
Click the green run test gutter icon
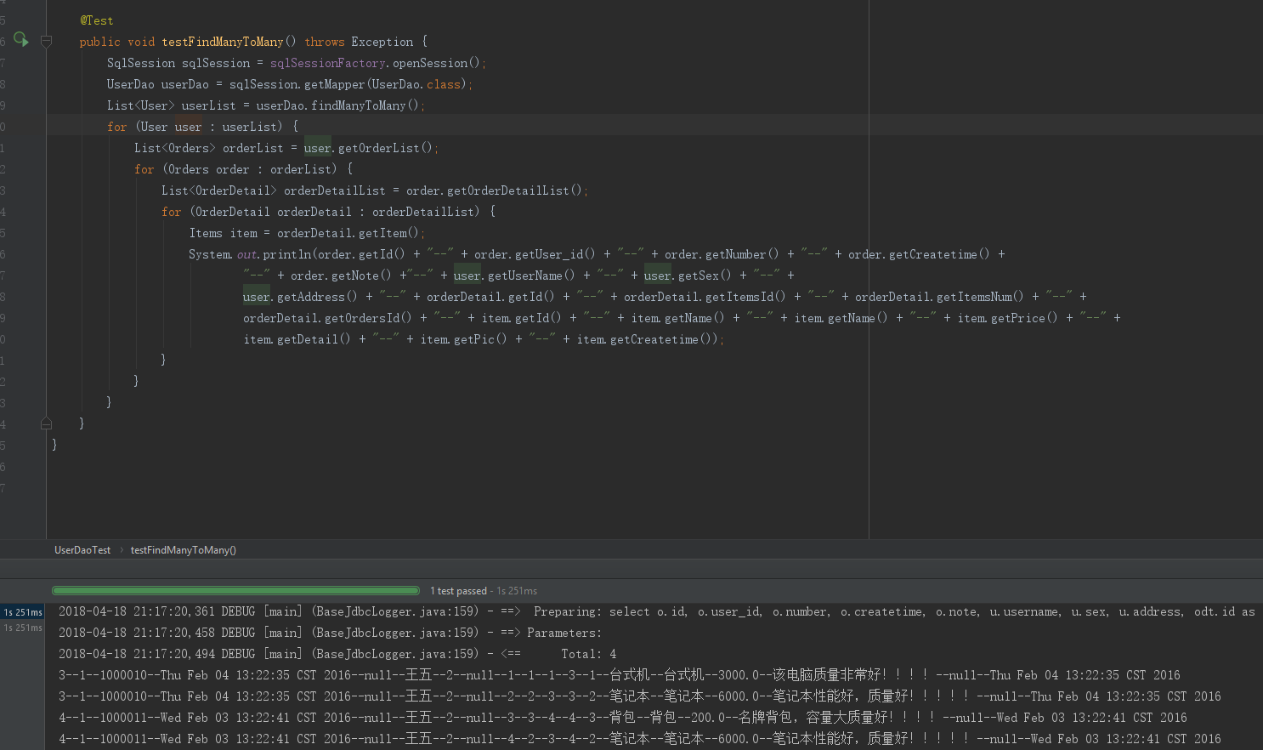click(x=20, y=40)
